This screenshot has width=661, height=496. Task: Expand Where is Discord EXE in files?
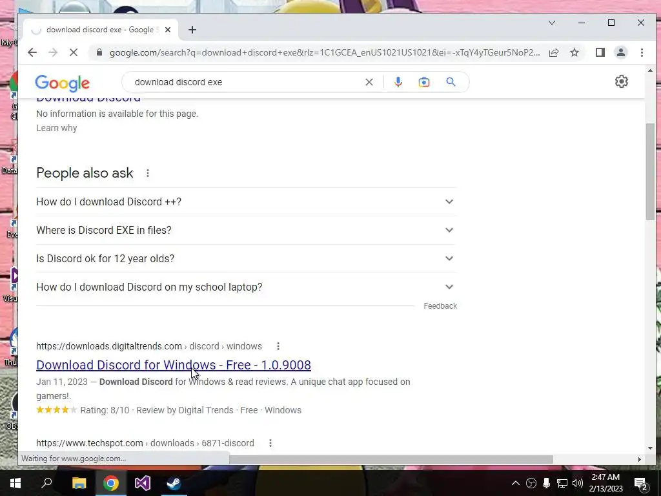pyautogui.click(x=246, y=230)
